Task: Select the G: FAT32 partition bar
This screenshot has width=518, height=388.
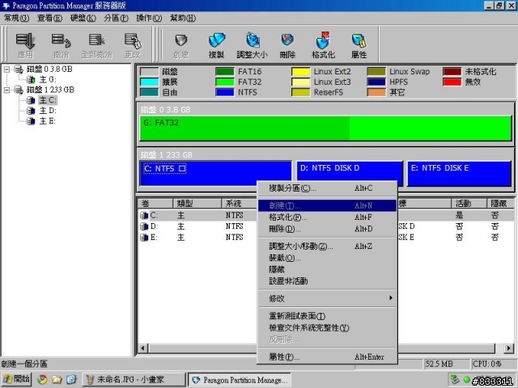Action: pos(325,128)
